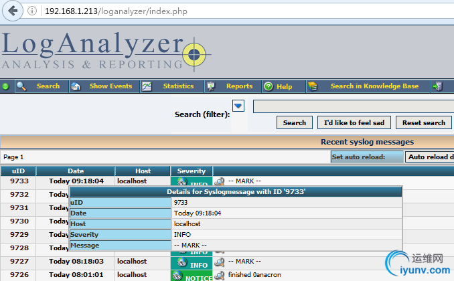Click uID 9731 in the table
Viewport: 454px width, 281px height.
point(19,208)
